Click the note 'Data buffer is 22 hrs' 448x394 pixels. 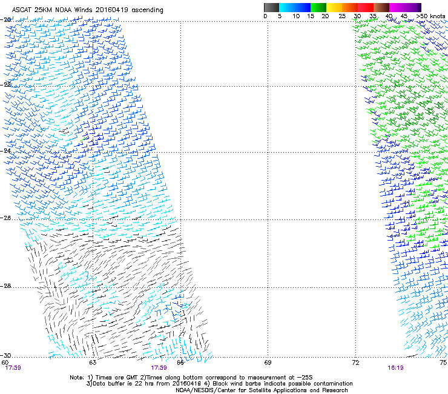(122, 384)
